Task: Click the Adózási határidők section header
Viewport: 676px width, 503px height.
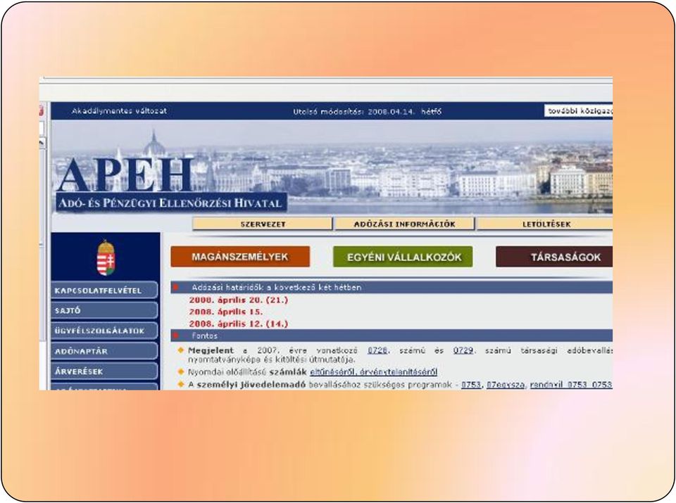Action: coord(392,287)
